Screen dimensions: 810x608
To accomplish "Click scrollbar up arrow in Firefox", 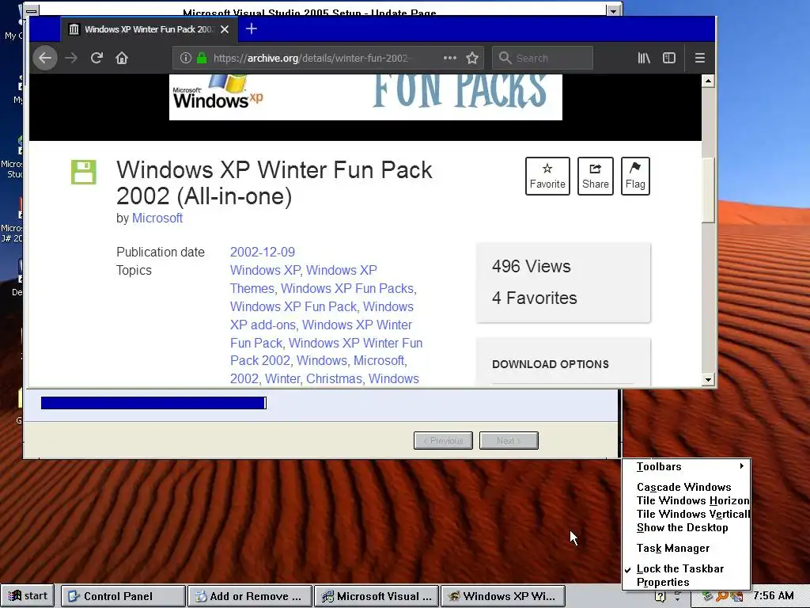I will click(708, 81).
